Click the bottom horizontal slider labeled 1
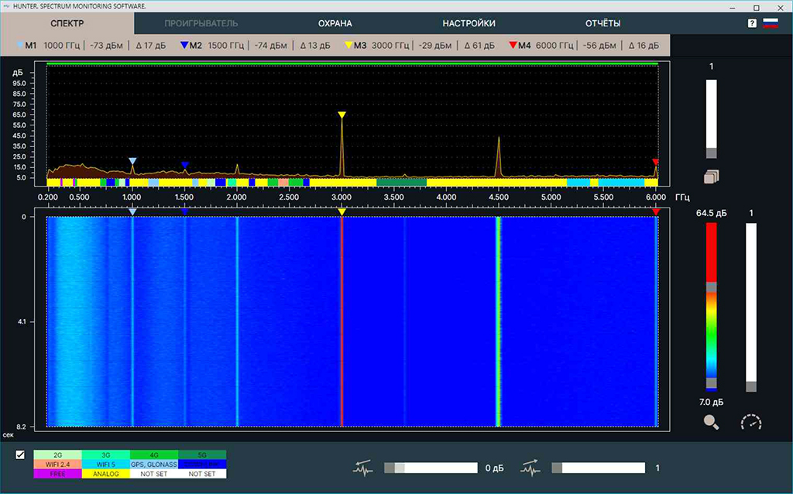793x494 pixels. [599, 468]
